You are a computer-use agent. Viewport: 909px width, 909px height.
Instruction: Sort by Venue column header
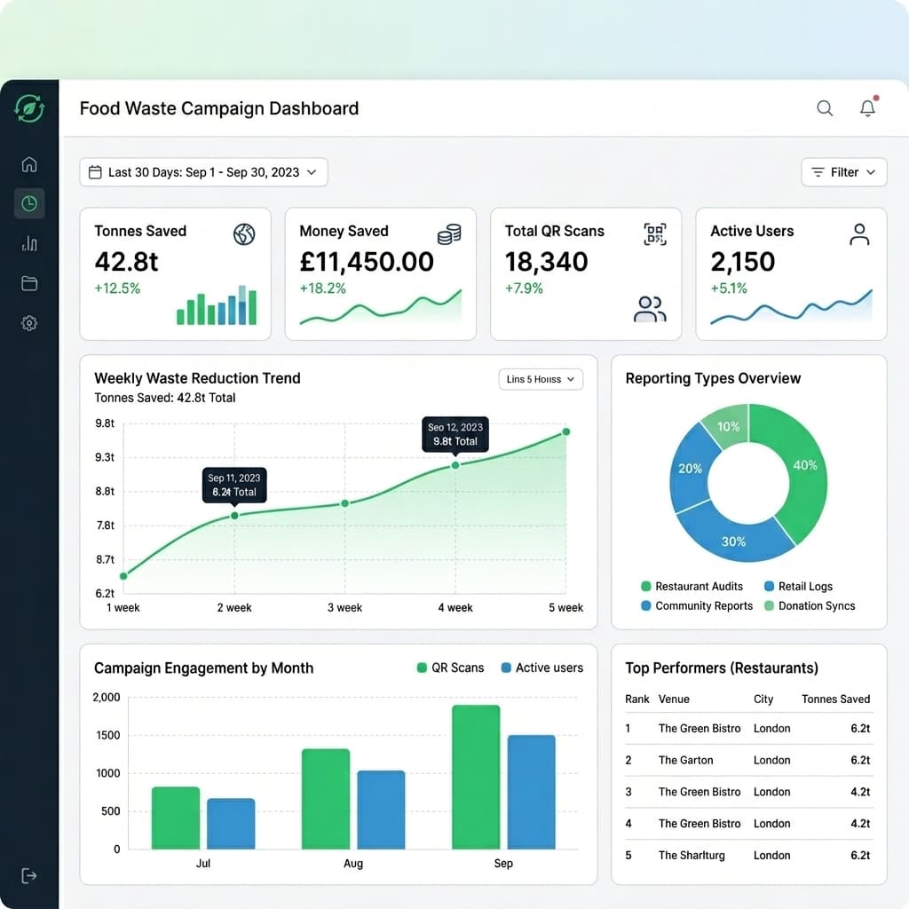(674, 700)
